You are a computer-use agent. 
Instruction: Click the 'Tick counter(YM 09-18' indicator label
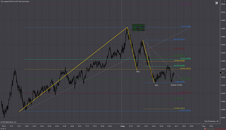point(15,1)
